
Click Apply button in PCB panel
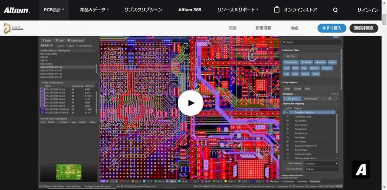(46, 41)
